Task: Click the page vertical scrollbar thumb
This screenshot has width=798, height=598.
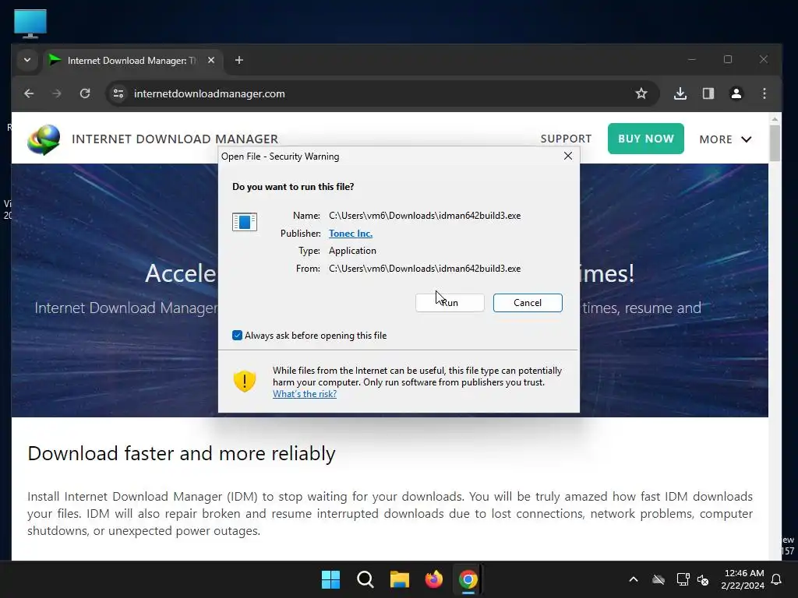Action: 775,142
